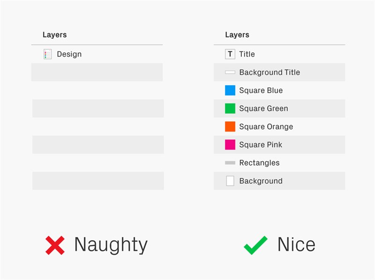This screenshot has height=280, width=375.
Task: Select the Square Blue layer label
Action: click(x=261, y=90)
